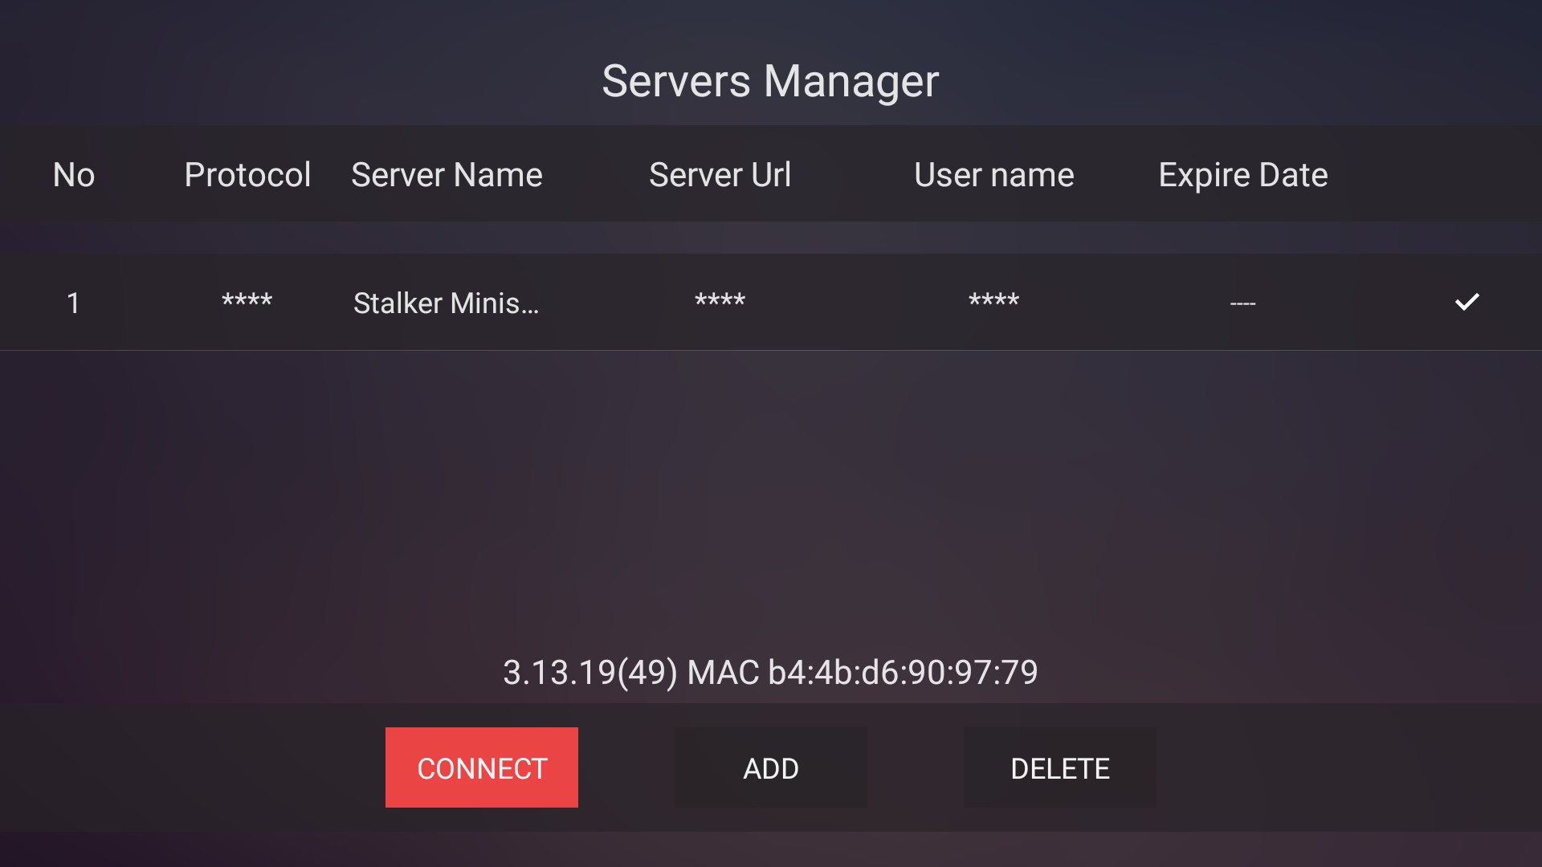1542x867 pixels.
Task: Click blank header space above checkmark
Action: [x=1467, y=175]
